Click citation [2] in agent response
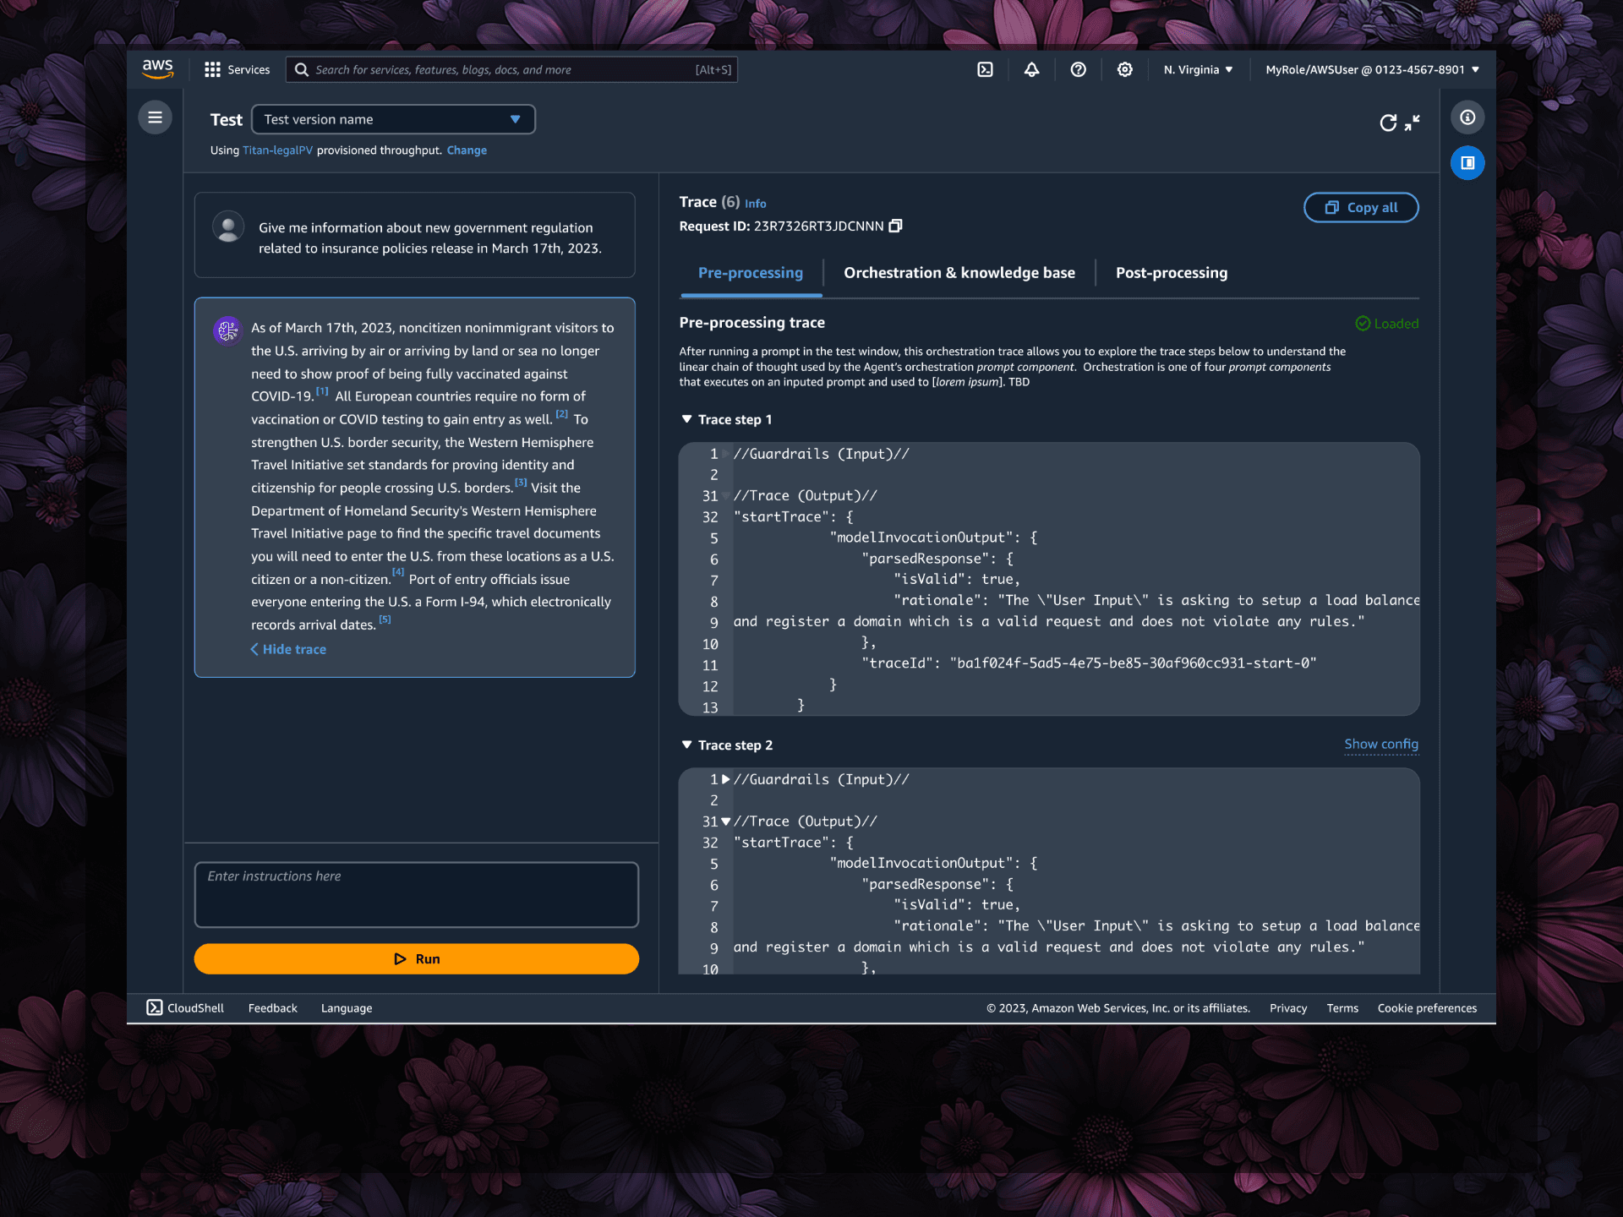Viewport: 1623px width, 1217px height. (562, 414)
